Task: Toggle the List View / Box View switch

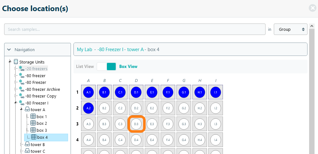Action: pos(107,66)
